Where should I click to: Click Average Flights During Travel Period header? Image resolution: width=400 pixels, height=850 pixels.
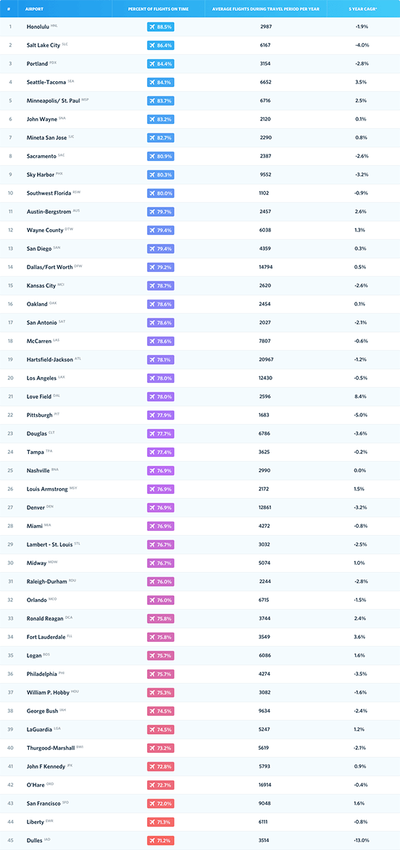click(x=265, y=9)
